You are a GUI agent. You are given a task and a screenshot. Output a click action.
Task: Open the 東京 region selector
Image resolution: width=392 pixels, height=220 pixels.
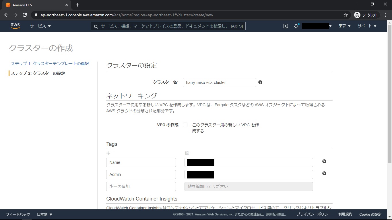click(344, 26)
